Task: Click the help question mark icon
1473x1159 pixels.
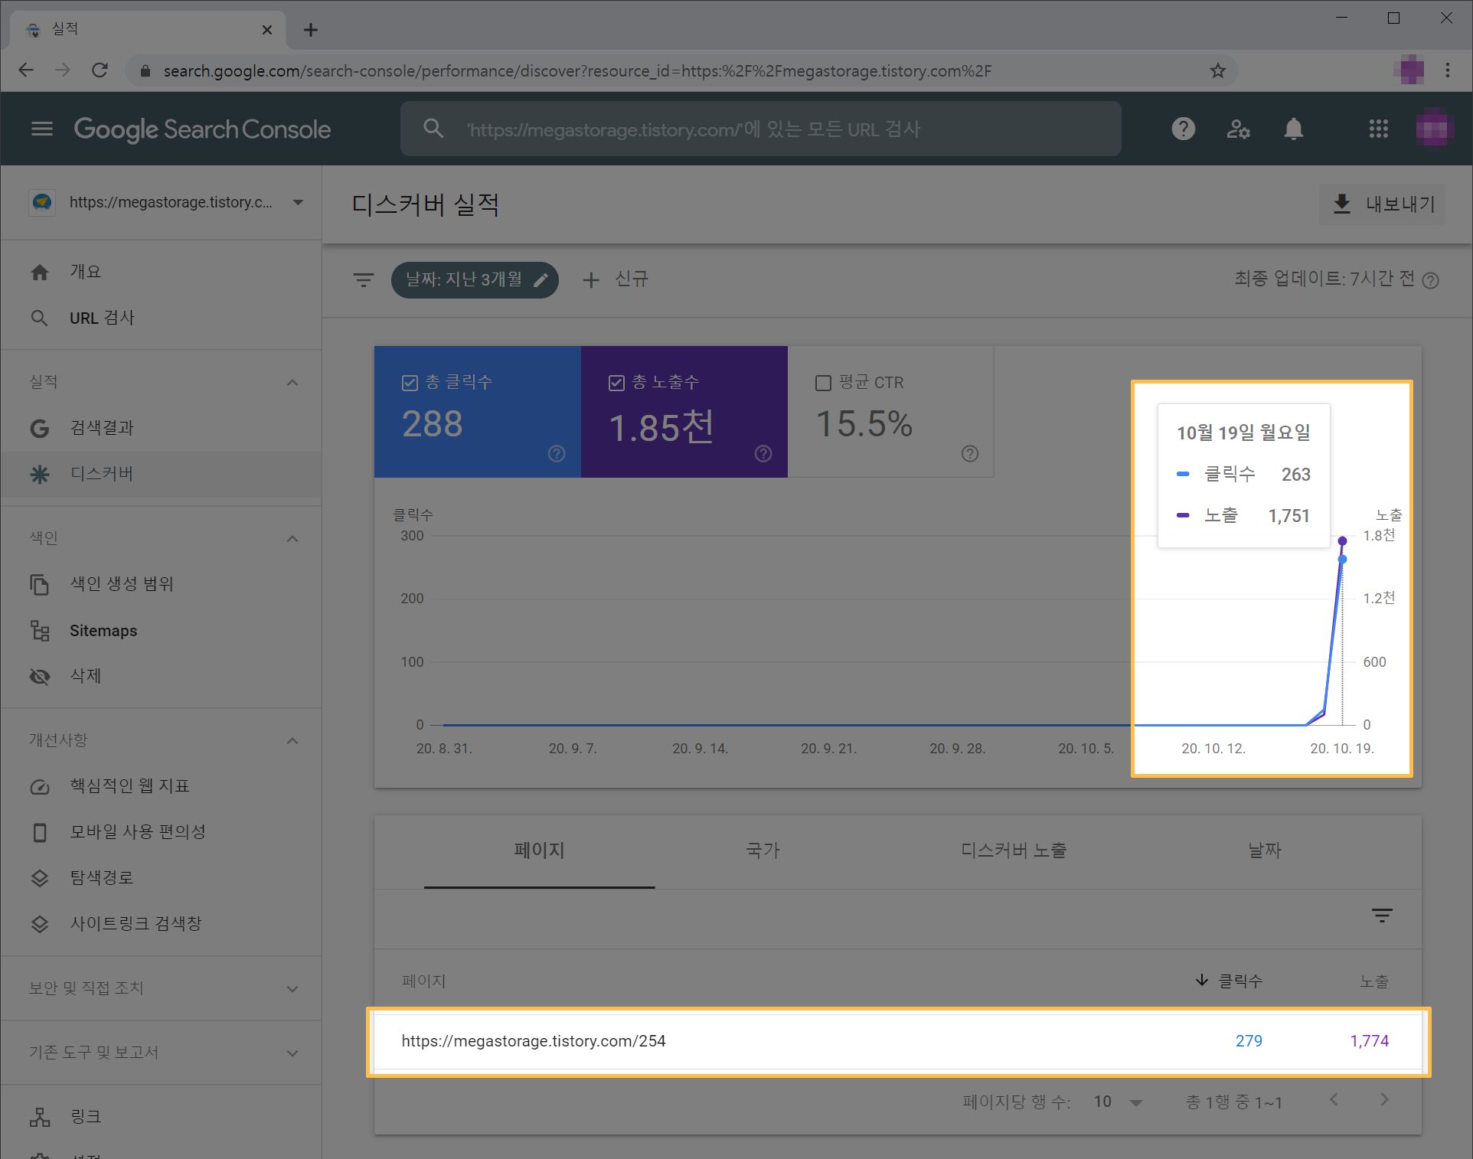Action: coord(1183,129)
